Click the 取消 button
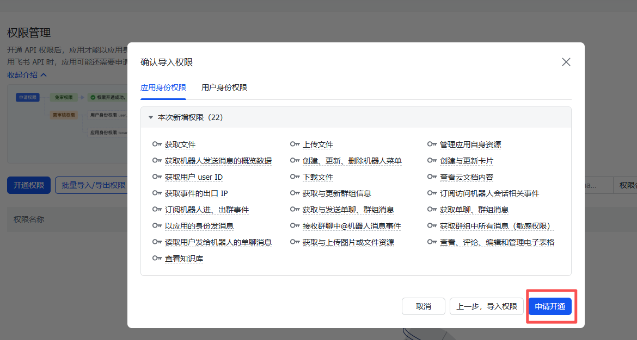 tap(423, 306)
